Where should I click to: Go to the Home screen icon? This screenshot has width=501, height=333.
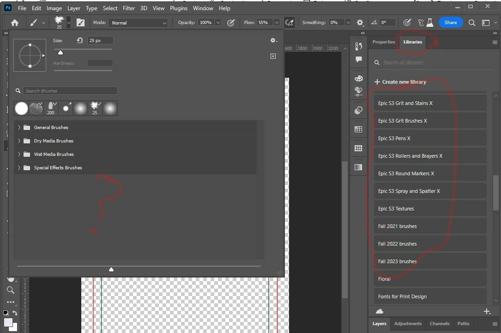click(15, 23)
